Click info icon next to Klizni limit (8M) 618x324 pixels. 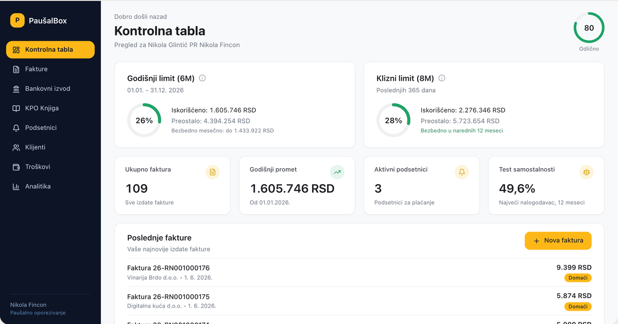pos(442,78)
